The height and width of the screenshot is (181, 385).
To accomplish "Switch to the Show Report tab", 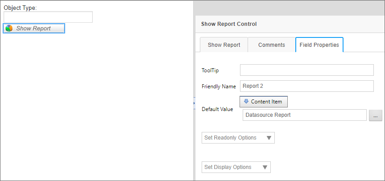I will tap(224, 45).
